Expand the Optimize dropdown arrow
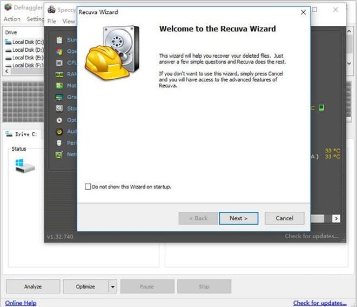Viewport: 357px width, 307px height. [113, 287]
